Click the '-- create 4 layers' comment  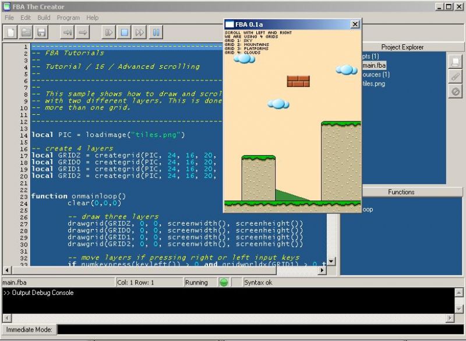(72, 149)
